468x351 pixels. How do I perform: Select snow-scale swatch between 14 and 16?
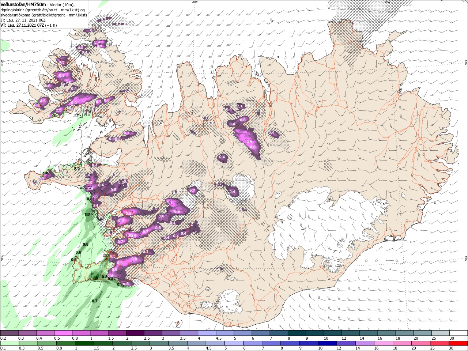coord(368,333)
